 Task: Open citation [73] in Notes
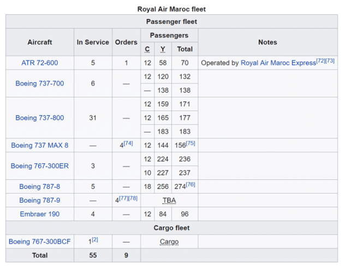click(x=330, y=61)
